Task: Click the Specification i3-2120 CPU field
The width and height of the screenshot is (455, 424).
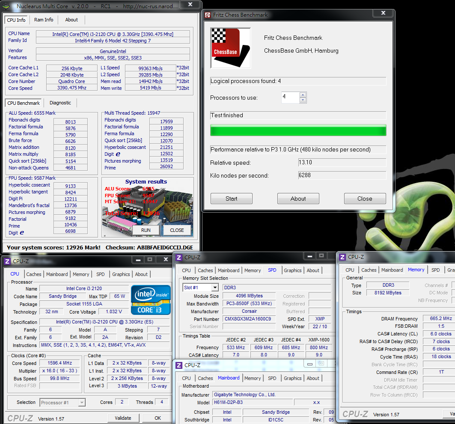Action: pyautogui.click(x=104, y=322)
